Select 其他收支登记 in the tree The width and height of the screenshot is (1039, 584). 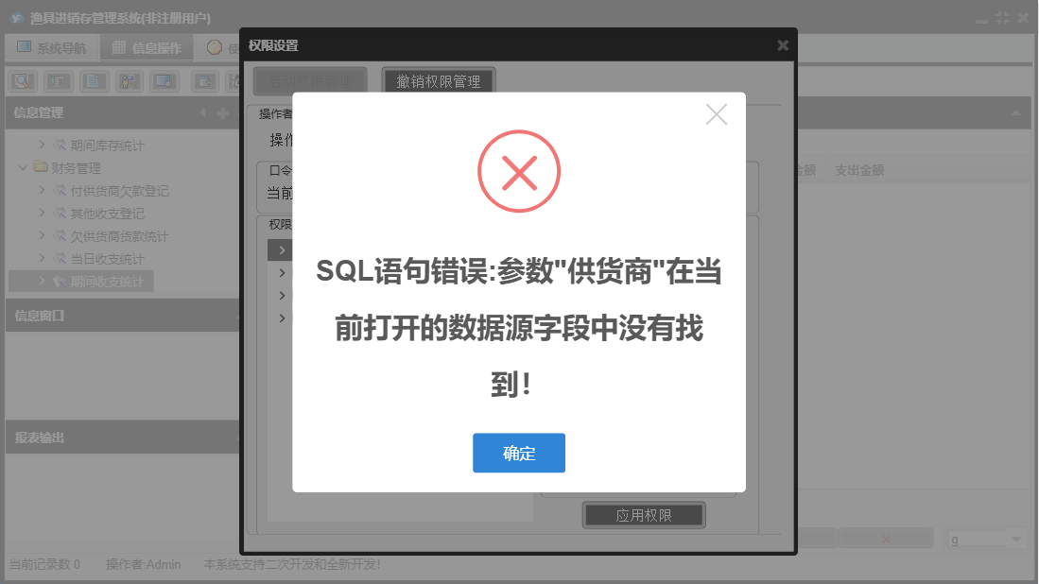pos(108,214)
